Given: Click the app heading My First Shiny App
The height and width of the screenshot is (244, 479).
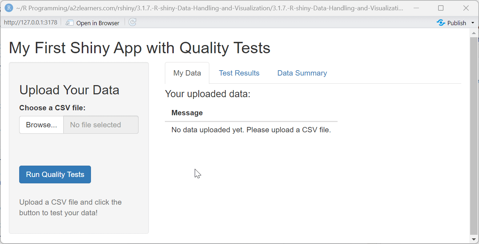Looking at the screenshot, I should click(140, 48).
